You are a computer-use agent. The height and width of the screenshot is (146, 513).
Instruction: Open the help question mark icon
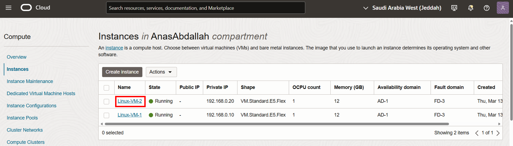pyautogui.click(x=486, y=8)
